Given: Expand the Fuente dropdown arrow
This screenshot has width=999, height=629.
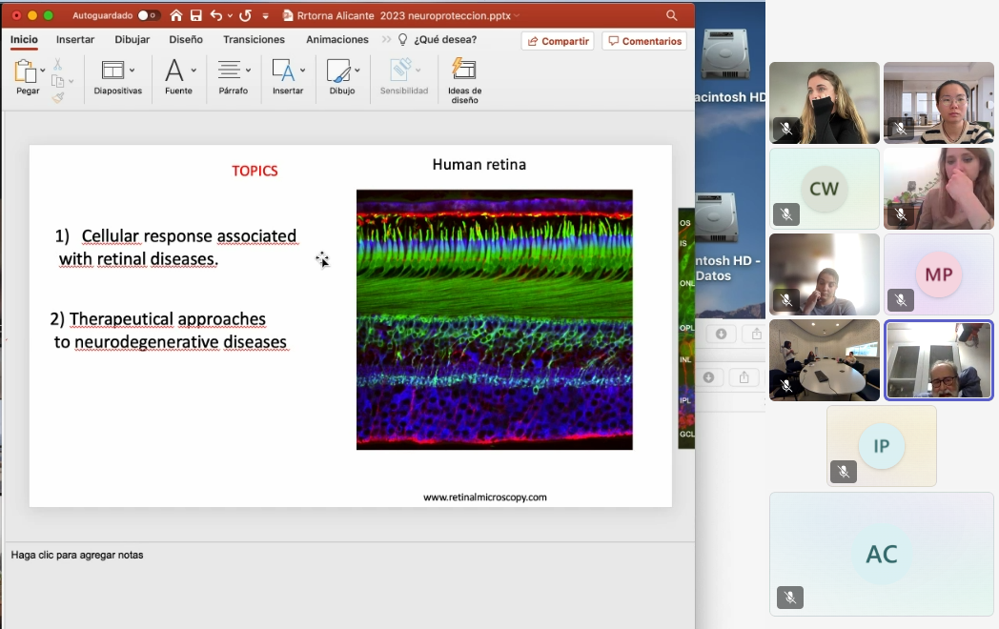Looking at the screenshot, I should [194, 71].
